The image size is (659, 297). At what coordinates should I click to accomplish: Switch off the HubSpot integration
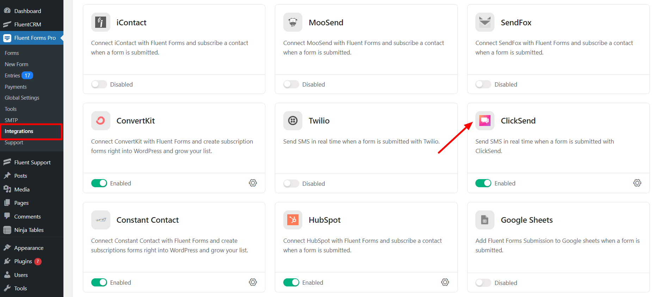click(291, 283)
